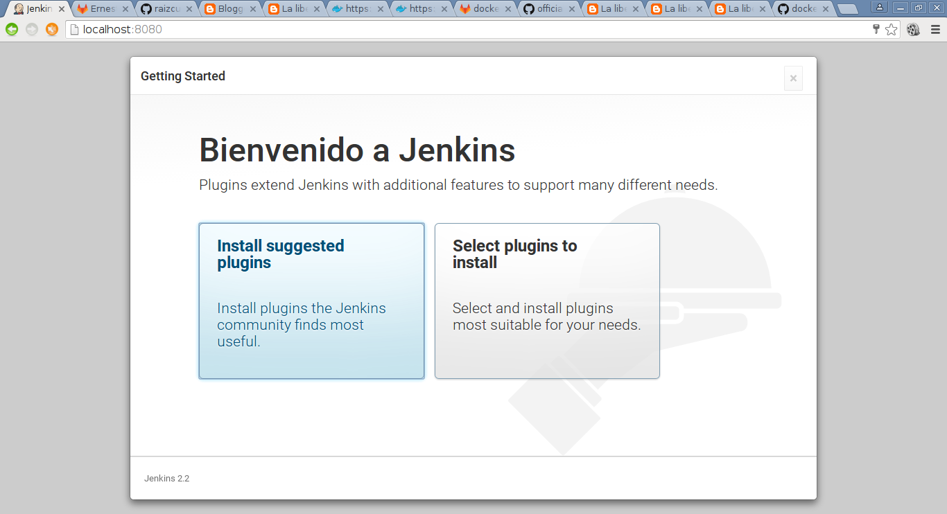Viewport: 947px width, 514px height.
Task: Choose Select plugins to install option
Action: pos(547,301)
